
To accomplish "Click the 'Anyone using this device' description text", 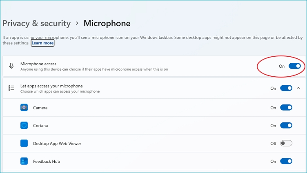I will (x=94, y=69).
